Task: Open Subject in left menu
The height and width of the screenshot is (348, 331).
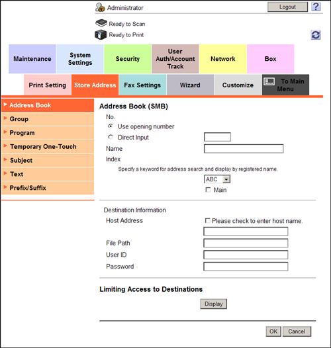Action: click(48, 160)
